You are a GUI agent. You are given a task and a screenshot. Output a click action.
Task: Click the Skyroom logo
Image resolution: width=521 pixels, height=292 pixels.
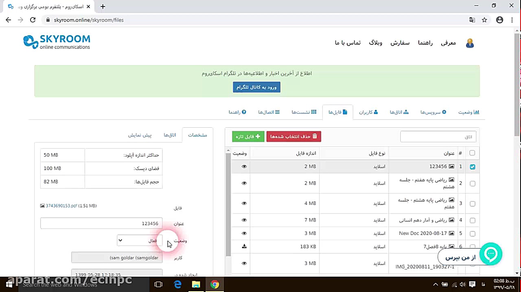(57, 42)
